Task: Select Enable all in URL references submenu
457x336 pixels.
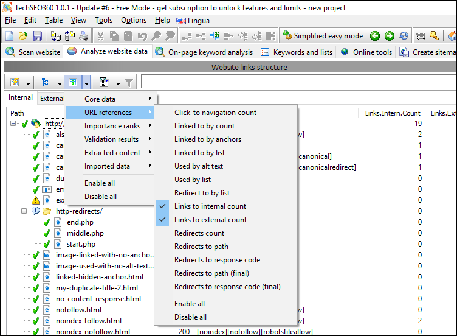Action: tap(190, 304)
